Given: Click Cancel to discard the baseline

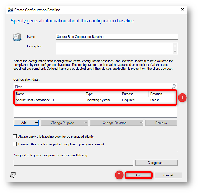Looking at the screenshot, I should pos(168,175).
